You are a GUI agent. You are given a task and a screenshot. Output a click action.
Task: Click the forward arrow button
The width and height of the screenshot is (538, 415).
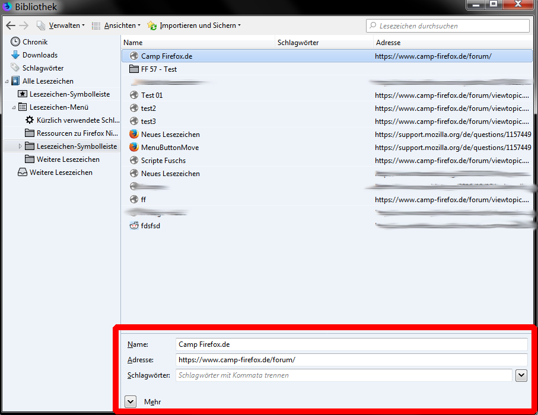24,25
